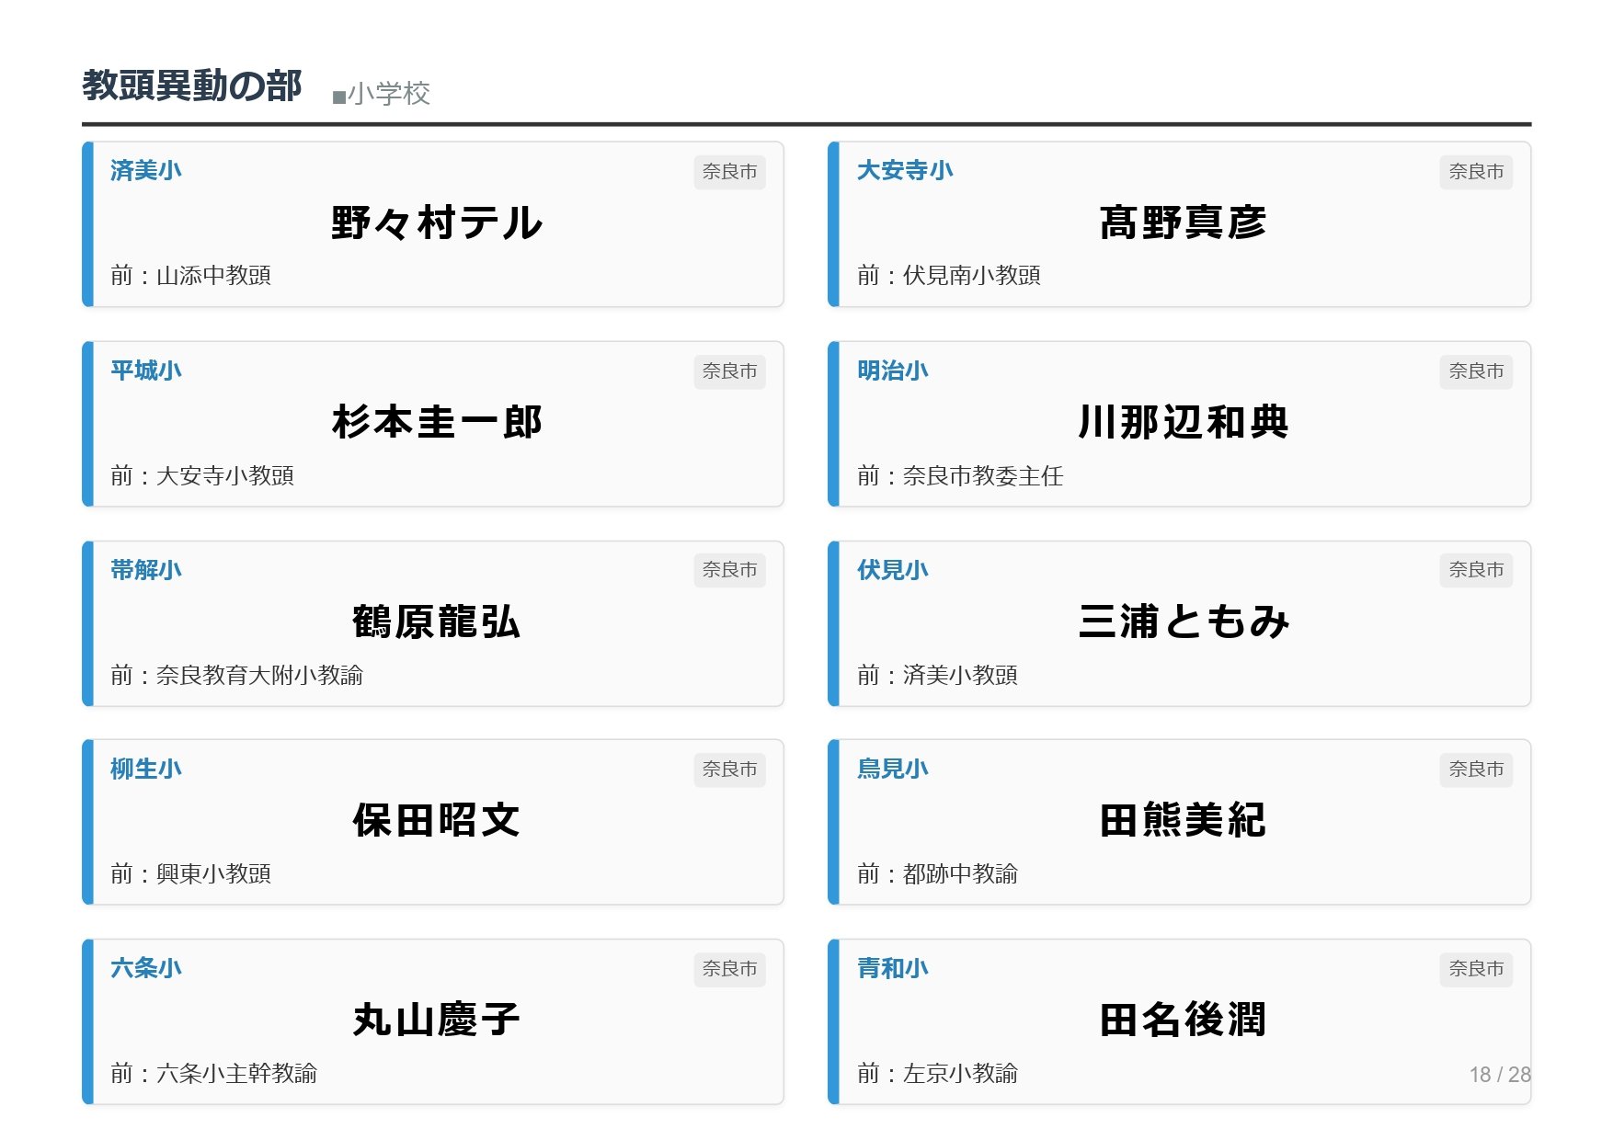
Task: Click the 18 / 28 page indicator
Action: pos(1499,1075)
